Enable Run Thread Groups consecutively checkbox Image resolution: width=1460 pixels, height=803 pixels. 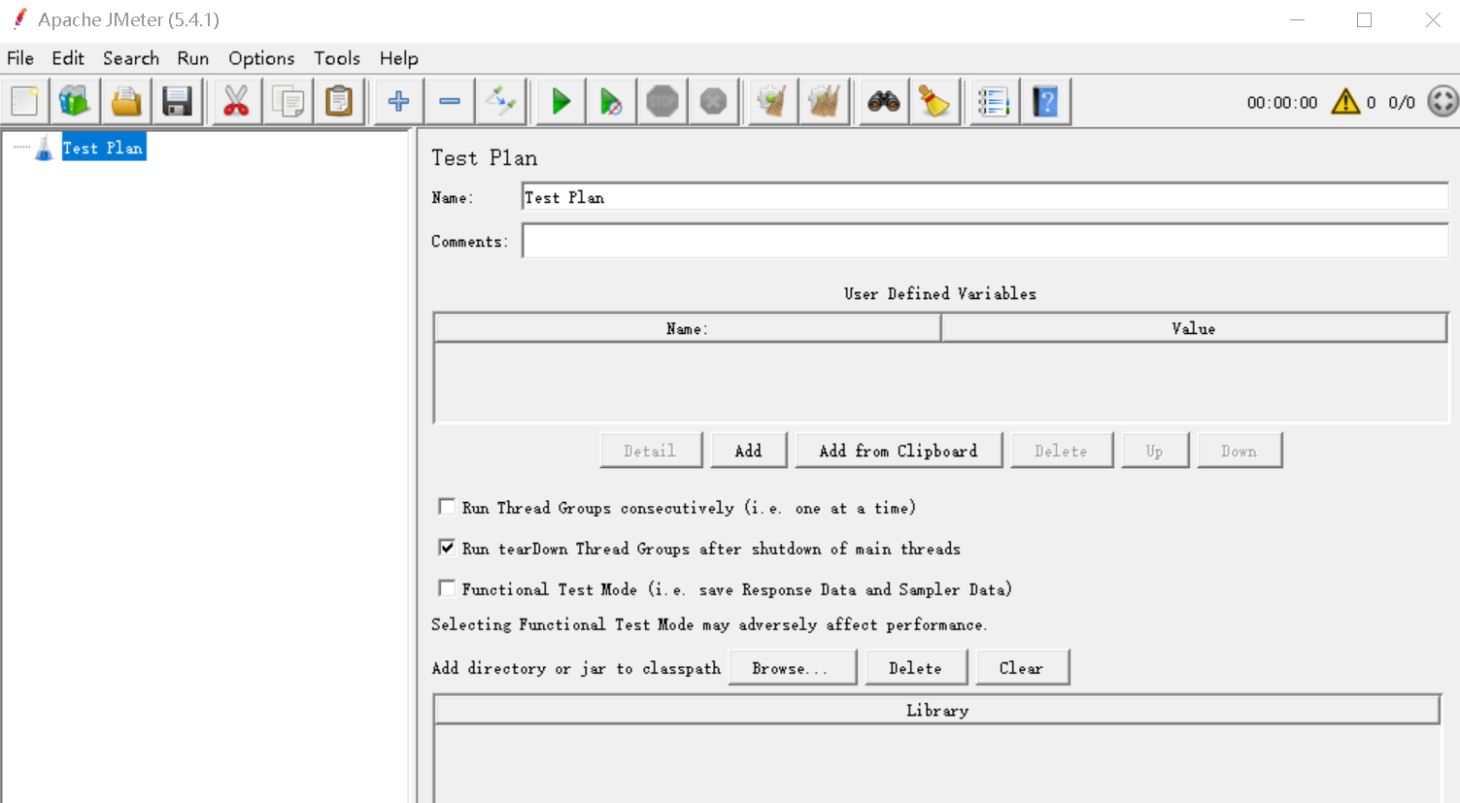[447, 507]
